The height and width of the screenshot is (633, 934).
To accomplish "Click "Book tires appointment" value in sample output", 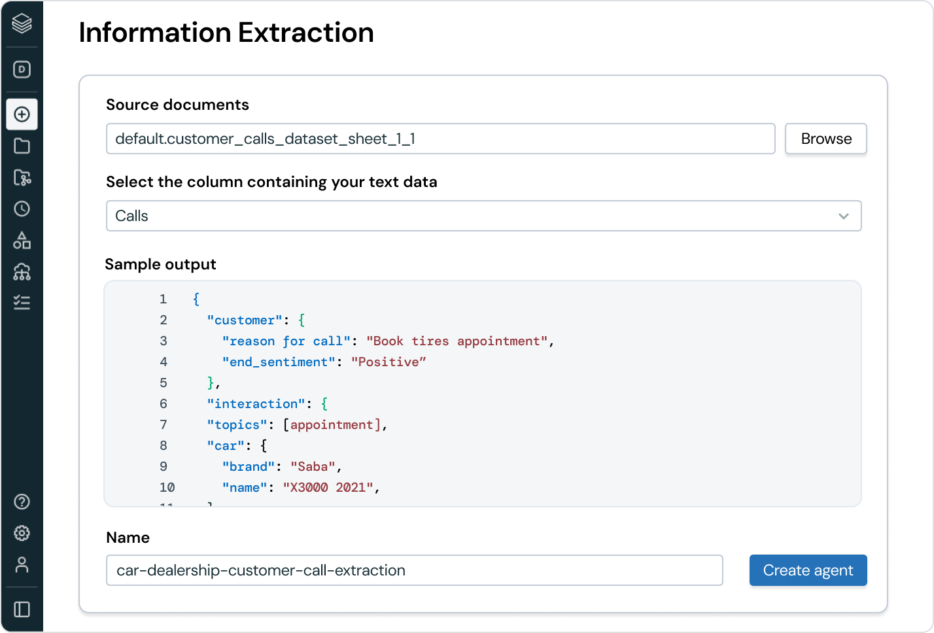I will [x=457, y=341].
